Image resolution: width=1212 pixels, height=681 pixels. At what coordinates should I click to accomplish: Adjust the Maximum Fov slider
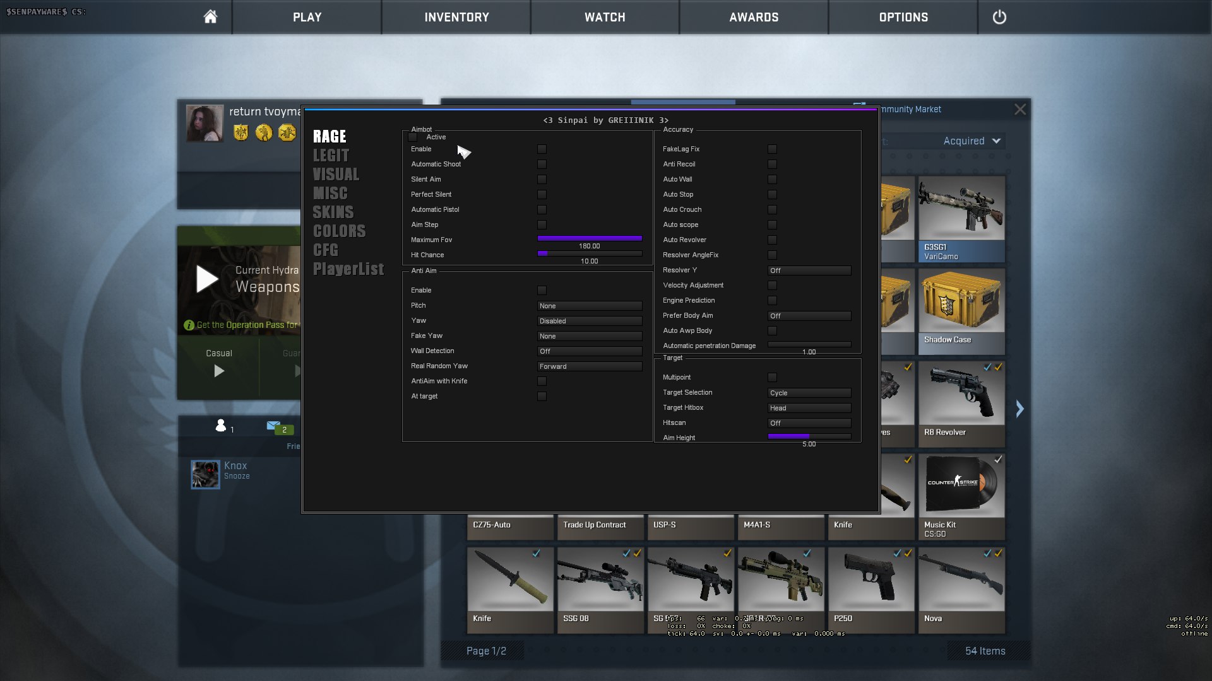(x=590, y=238)
